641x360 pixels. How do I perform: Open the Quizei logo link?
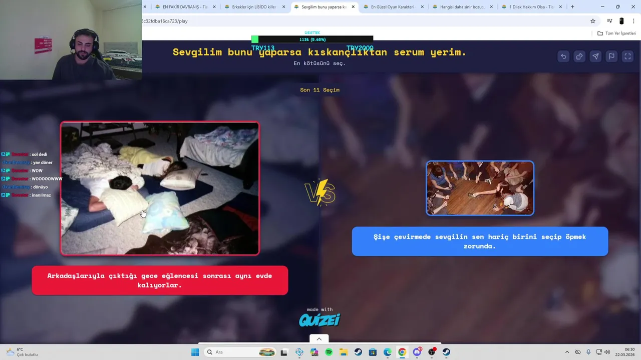click(x=319, y=319)
